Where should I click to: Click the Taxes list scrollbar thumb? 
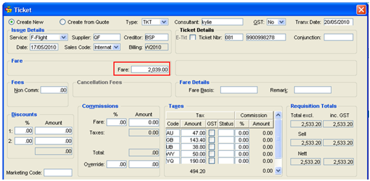point(278,139)
